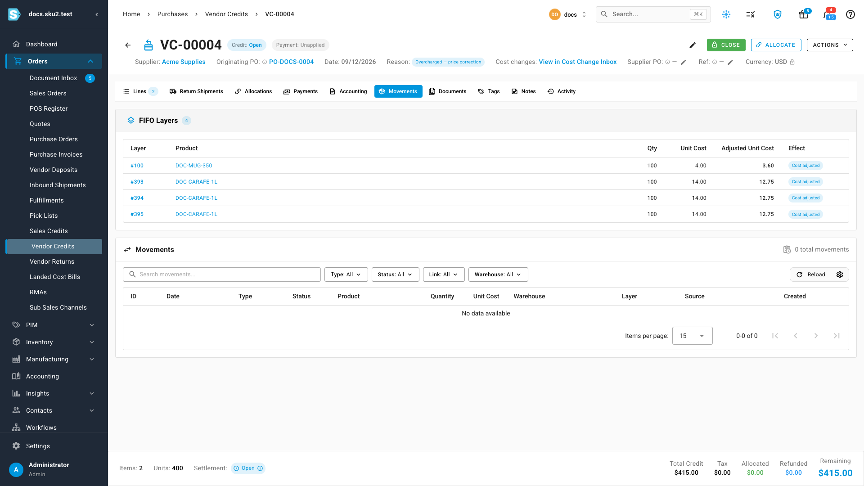Open movements table settings gear icon
Screen dimensions: 864x486
840,274
